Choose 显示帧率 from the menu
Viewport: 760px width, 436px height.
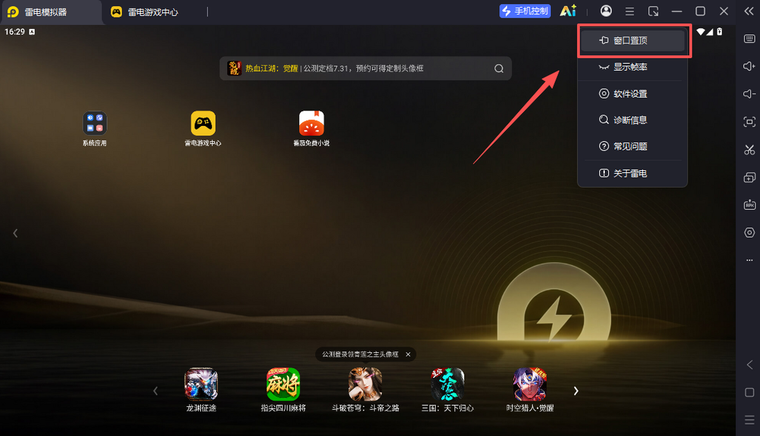(632, 67)
